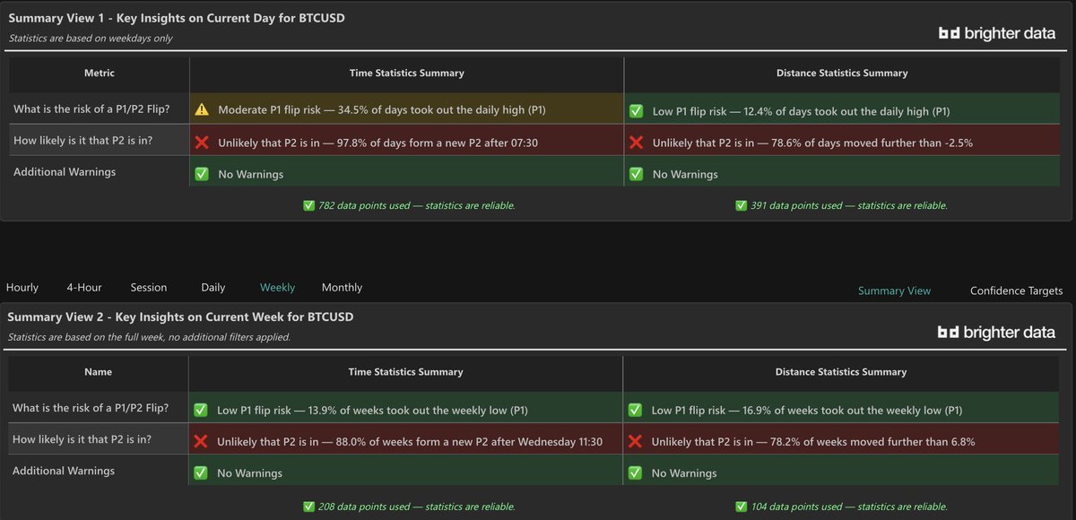Click 'Statistics are based on the full week' note

(149, 337)
